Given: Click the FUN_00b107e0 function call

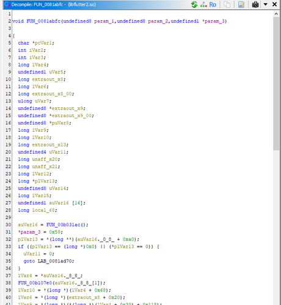Looking at the screenshot, I should coord(35,283).
